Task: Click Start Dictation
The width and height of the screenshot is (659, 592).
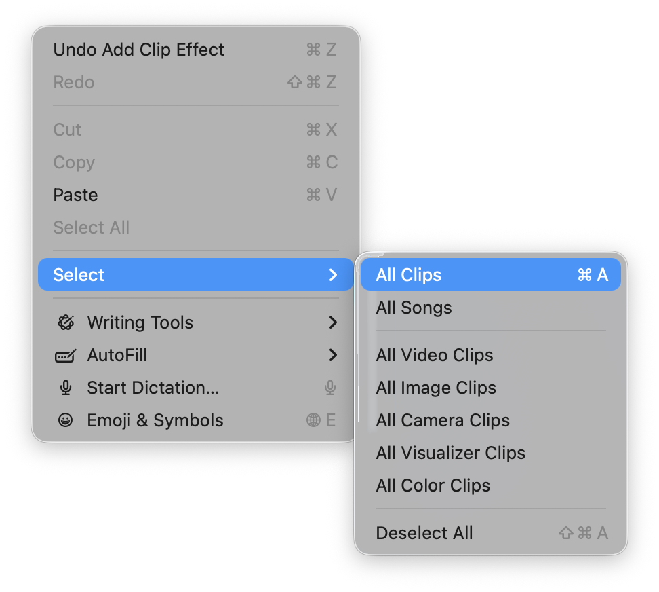Action: 153,388
